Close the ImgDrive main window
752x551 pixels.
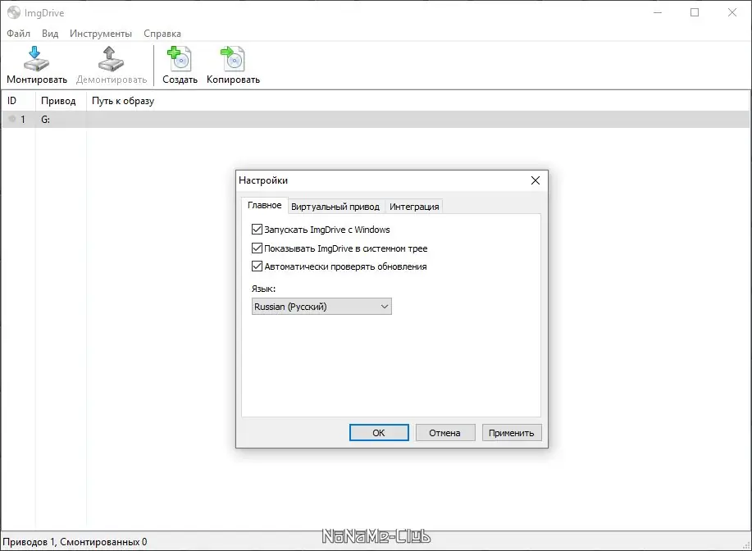click(x=731, y=12)
